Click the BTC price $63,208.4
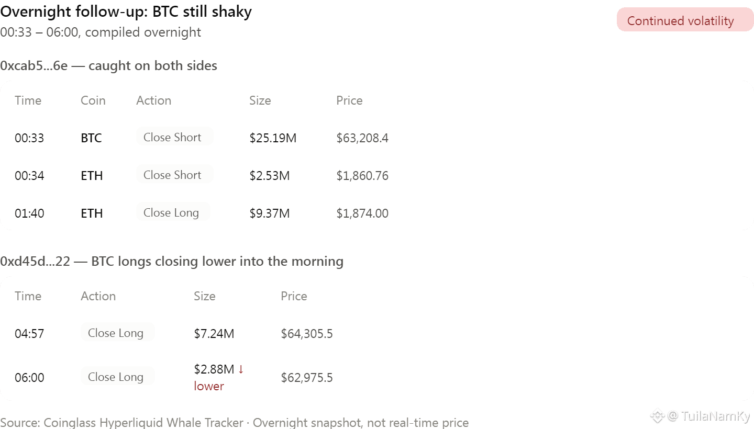 (x=362, y=138)
